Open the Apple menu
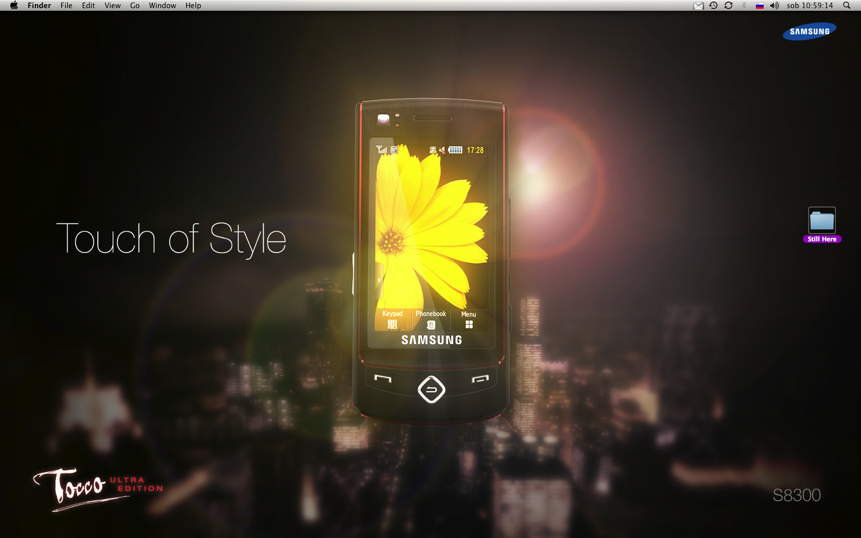 14,6
